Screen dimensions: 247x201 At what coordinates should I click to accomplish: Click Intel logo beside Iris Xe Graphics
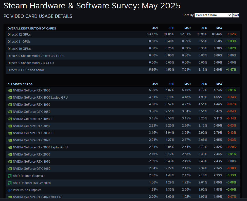[x=10, y=190]
